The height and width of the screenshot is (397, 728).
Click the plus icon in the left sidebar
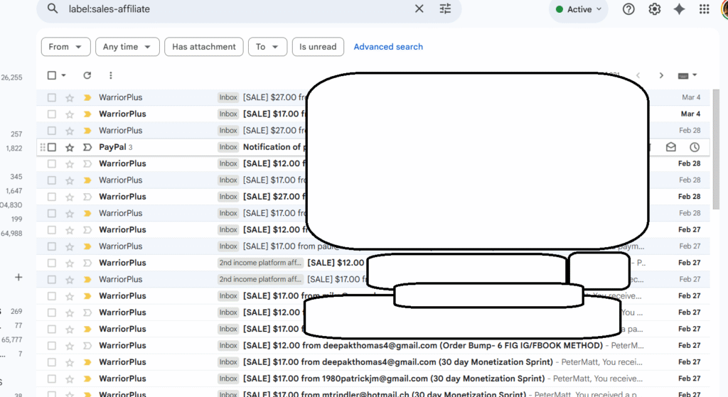point(18,278)
